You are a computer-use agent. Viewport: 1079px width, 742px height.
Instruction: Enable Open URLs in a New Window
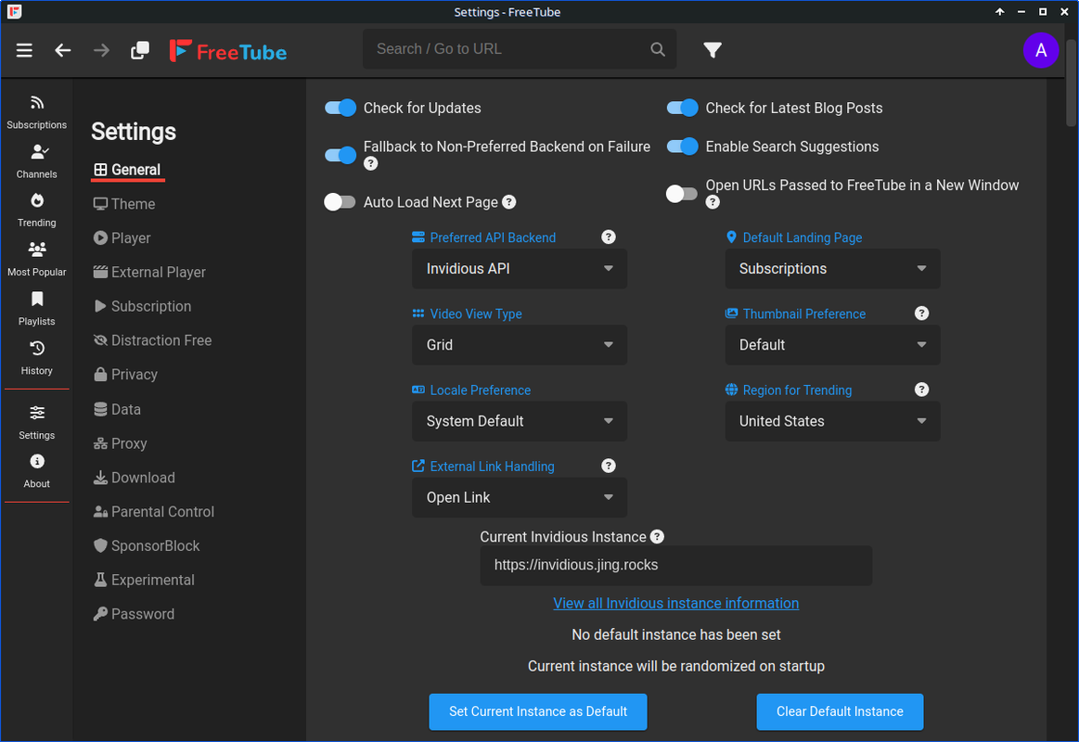[682, 194]
